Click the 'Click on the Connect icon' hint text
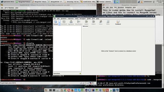Image resolution: width=164 pixels, height=92 pixels. 118,51
